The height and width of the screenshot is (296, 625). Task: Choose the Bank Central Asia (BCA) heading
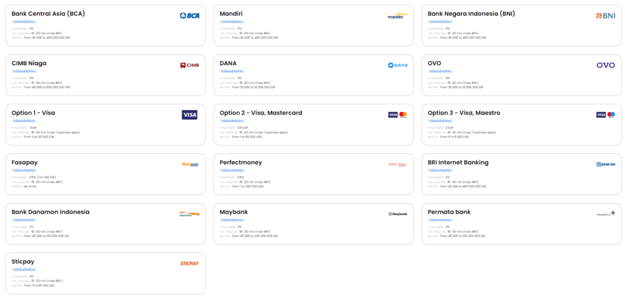48,13
